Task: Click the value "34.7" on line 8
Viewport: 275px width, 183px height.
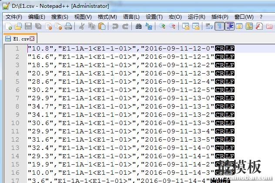Action: tap(40, 106)
